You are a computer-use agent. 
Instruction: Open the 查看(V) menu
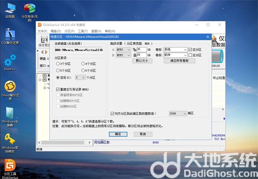tap(96, 31)
